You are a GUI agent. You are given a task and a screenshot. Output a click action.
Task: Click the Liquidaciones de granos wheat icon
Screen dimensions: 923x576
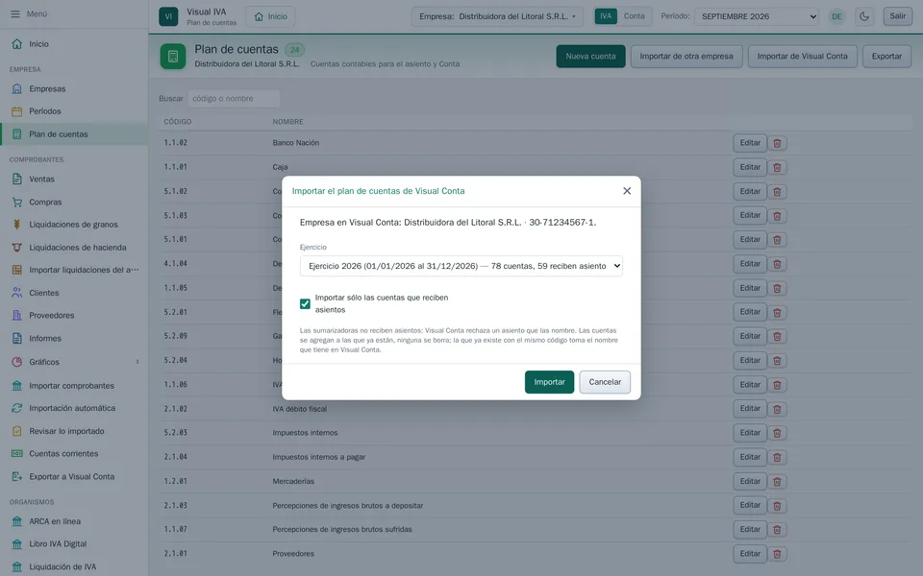[x=17, y=225]
